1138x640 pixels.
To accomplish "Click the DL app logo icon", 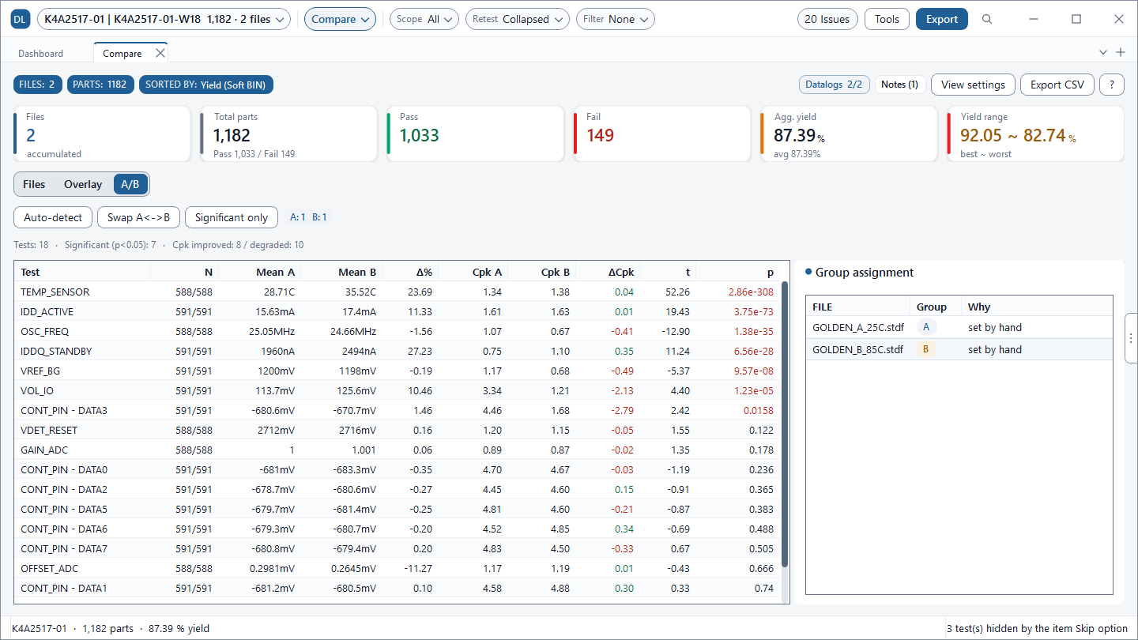I will point(20,19).
